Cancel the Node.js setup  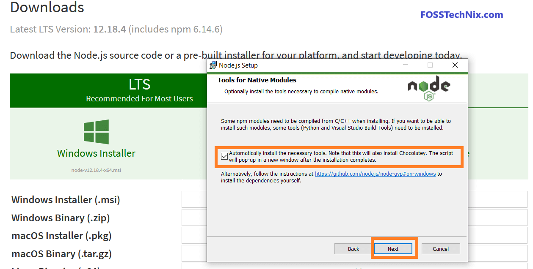441,249
